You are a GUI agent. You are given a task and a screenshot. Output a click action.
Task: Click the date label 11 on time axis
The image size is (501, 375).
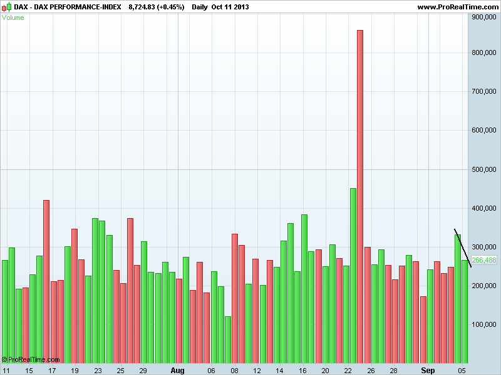[x=6, y=371]
